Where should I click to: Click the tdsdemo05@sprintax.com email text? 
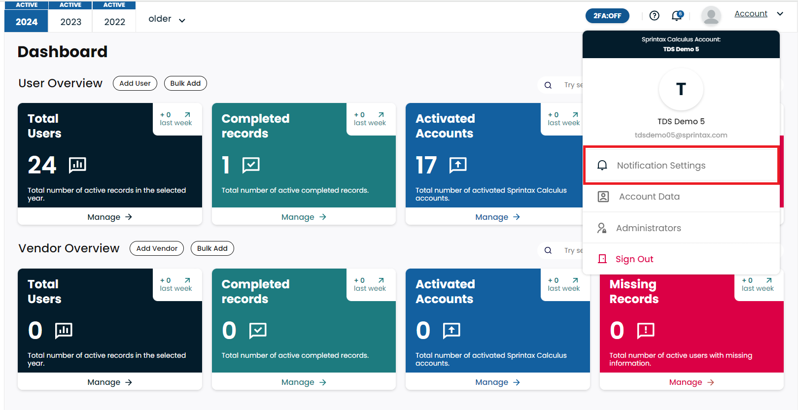pyautogui.click(x=681, y=135)
